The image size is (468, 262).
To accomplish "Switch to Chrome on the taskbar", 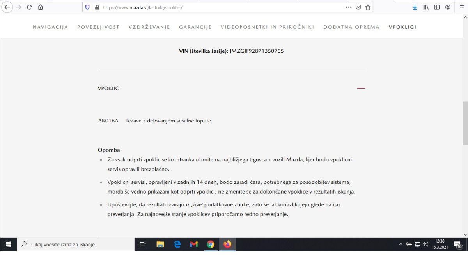I will tap(211, 245).
